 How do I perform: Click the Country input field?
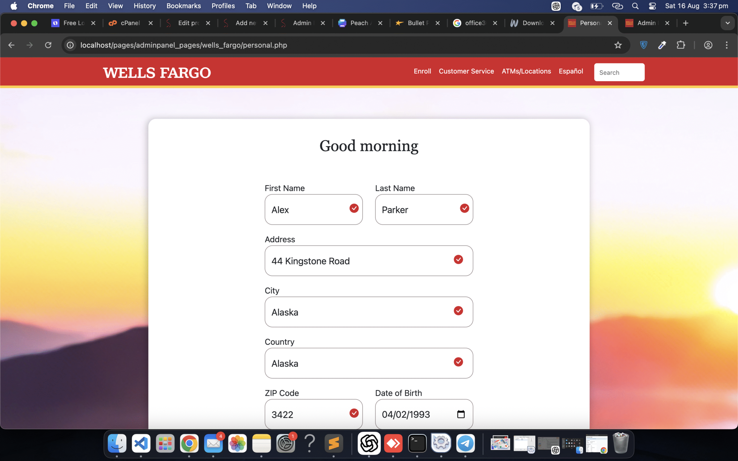tap(369, 363)
